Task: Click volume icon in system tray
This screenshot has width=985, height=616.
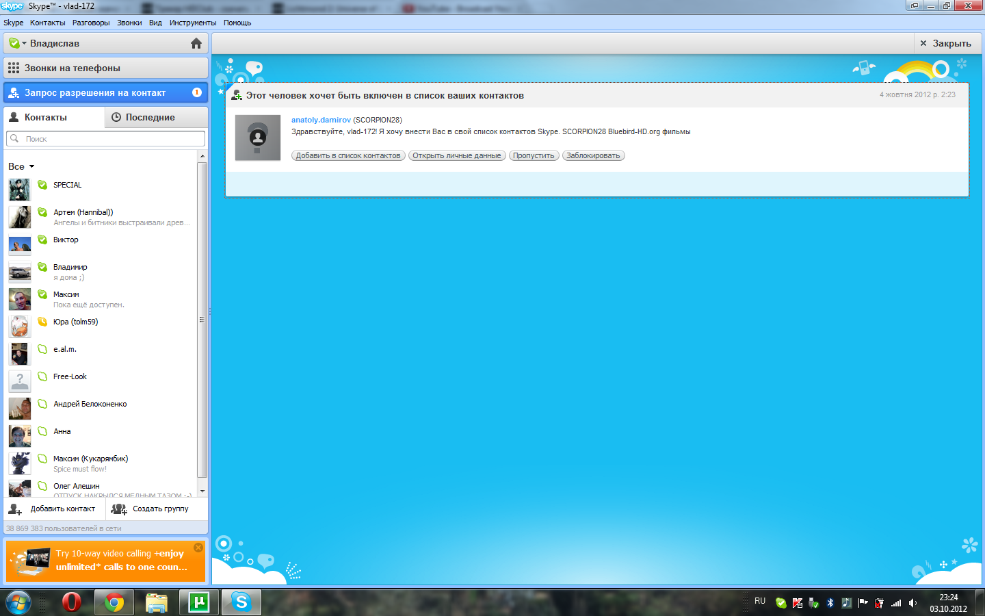Action: 912,603
